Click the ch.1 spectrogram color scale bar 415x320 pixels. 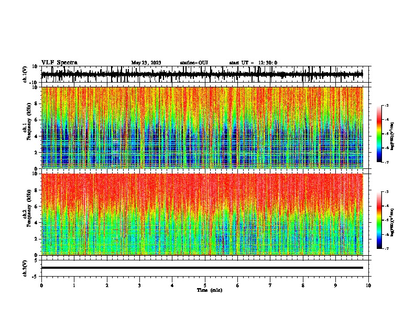(x=379, y=134)
